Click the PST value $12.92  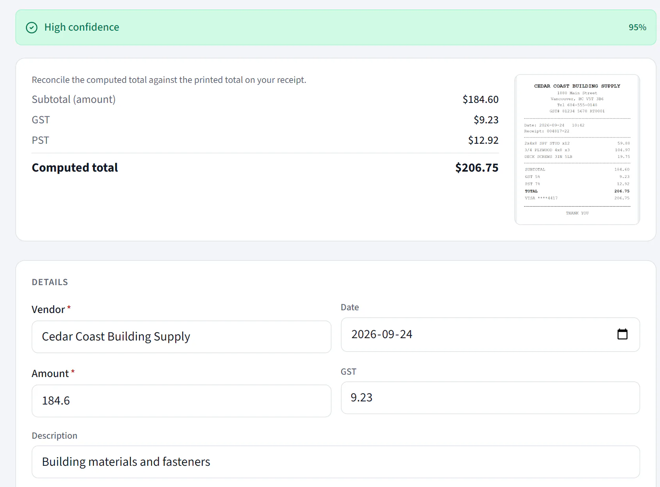click(483, 140)
